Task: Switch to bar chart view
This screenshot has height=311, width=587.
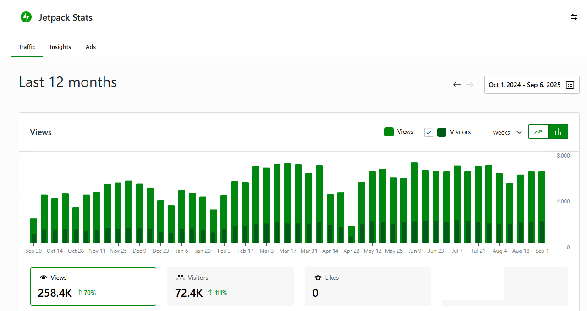Action: [558, 131]
